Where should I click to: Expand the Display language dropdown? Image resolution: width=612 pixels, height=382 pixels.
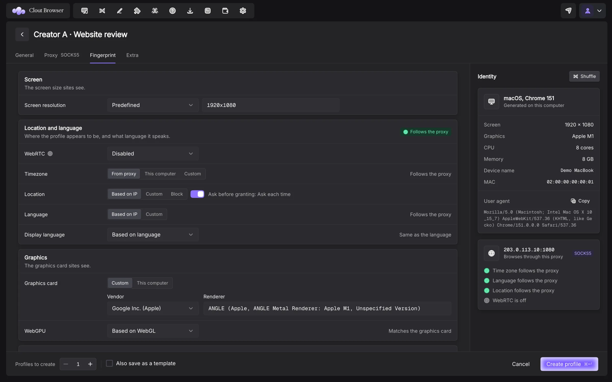(153, 235)
